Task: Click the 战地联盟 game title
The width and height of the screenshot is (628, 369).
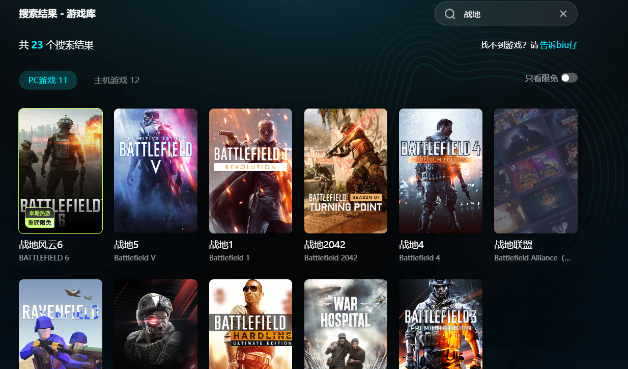Action: [x=513, y=245]
